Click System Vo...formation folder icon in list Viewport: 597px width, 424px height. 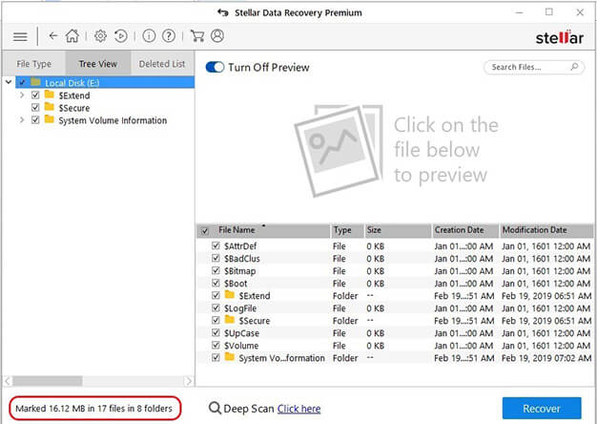(x=230, y=357)
